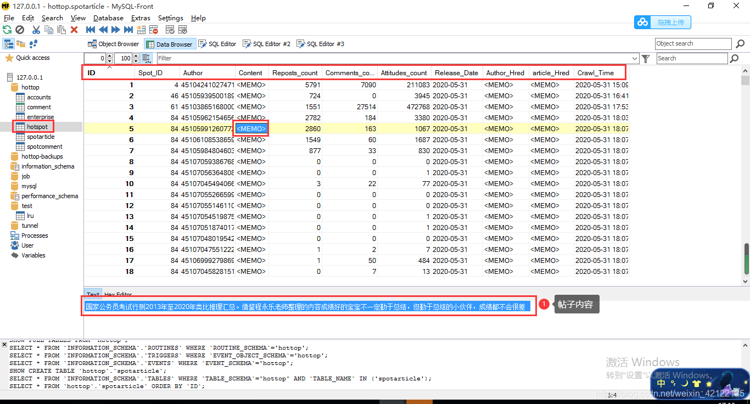The image size is (750, 404).
Task: Click the filter funnel icon
Action: pyautogui.click(x=646, y=58)
